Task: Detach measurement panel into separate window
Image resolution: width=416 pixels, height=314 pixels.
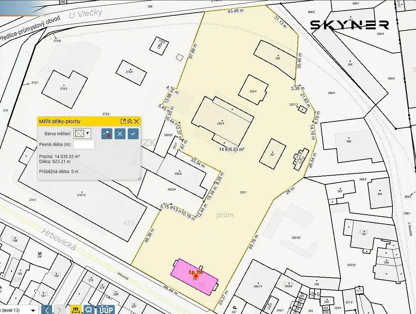Action: (123, 121)
